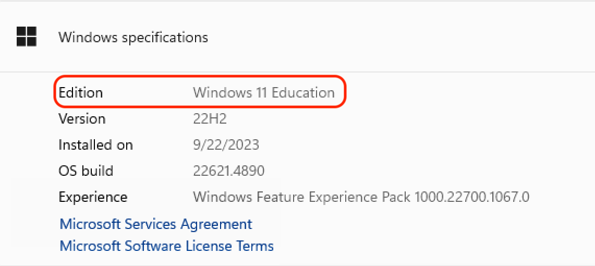Image resolution: width=595 pixels, height=266 pixels.
Task: Click "Windows 11" in the Edition value
Action: point(230,93)
